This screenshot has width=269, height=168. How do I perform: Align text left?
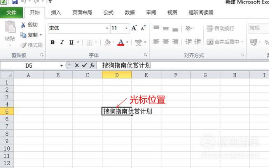tap(156, 42)
